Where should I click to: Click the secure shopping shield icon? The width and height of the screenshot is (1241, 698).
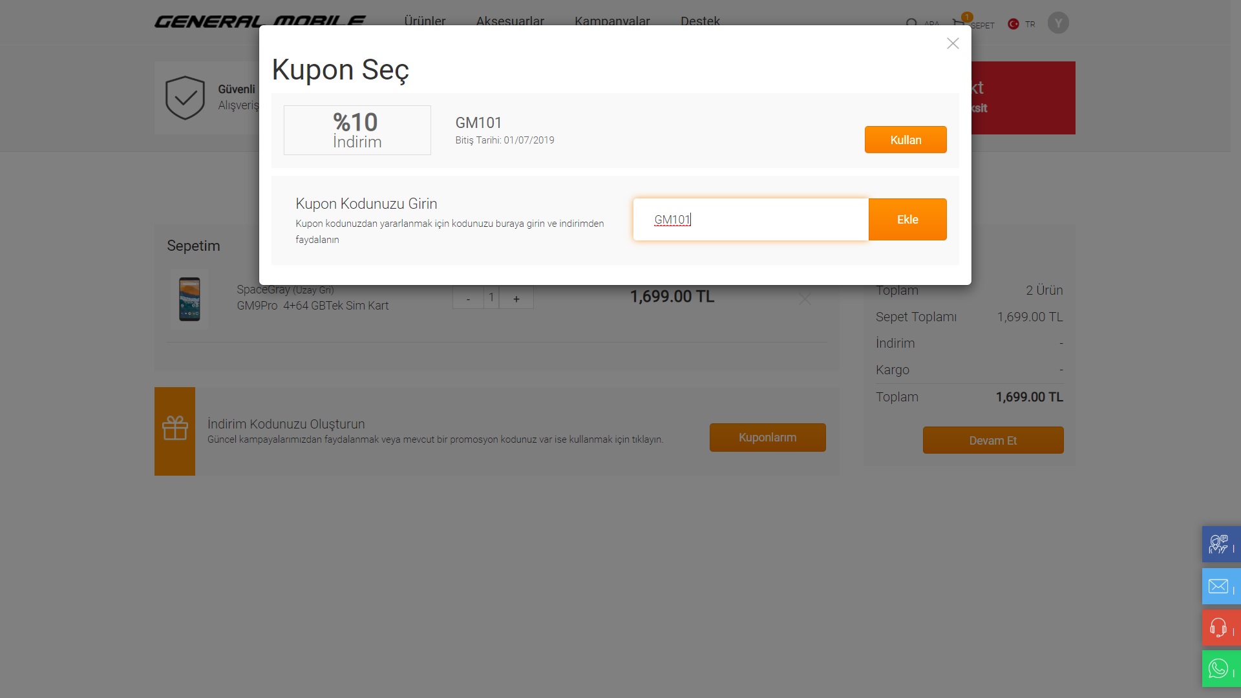185,98
